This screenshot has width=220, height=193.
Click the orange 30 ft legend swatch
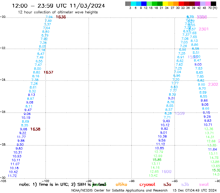click(x=176, y=4)
